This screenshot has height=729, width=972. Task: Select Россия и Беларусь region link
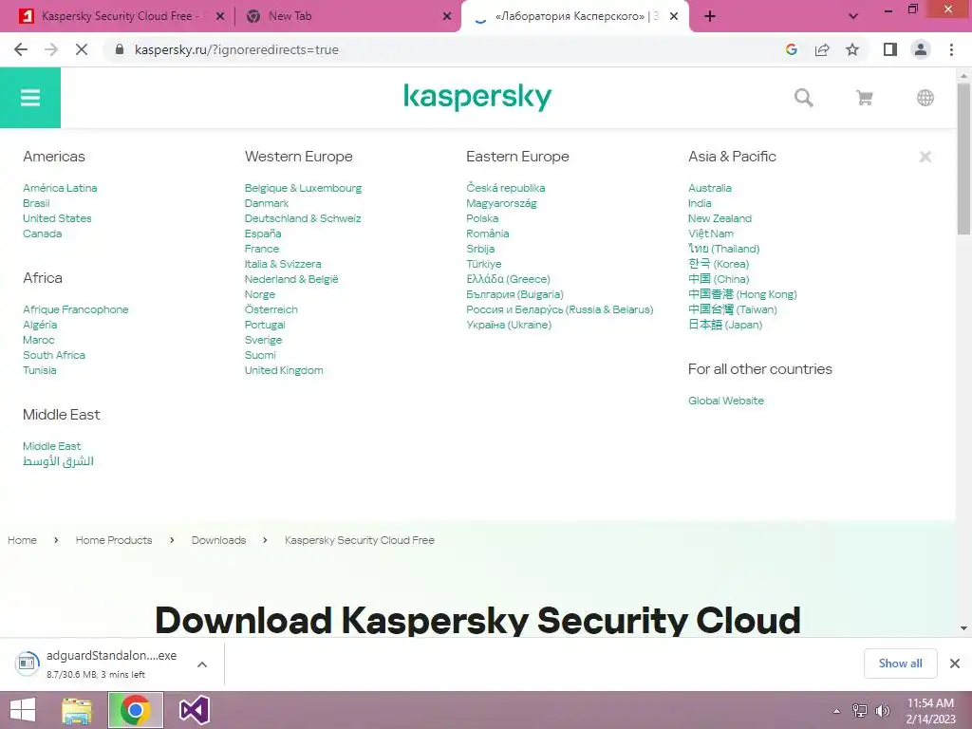point(560,309)
